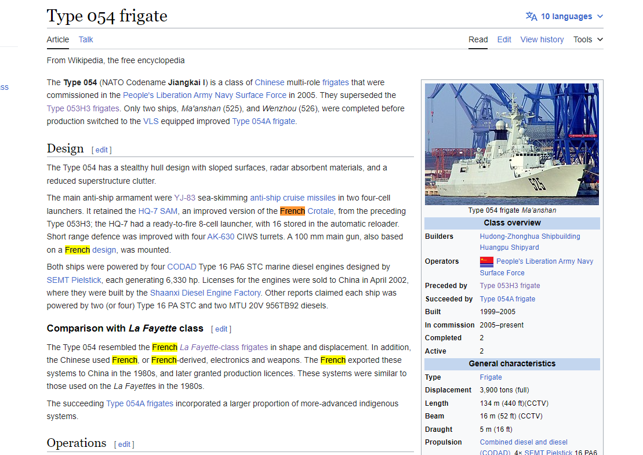Edit the Operations section

[124, 445]
